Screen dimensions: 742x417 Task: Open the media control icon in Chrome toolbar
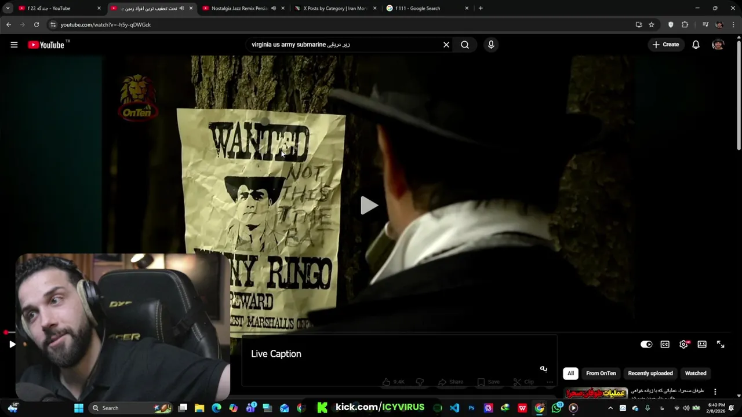705,24
